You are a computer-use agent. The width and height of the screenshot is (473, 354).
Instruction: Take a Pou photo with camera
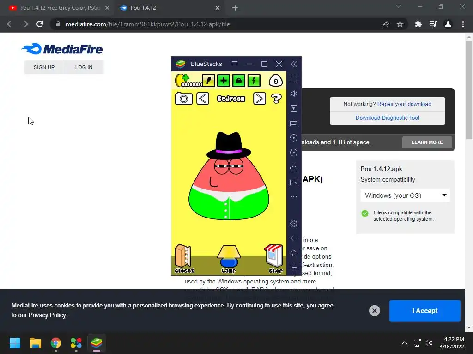(x=184, y=99)
